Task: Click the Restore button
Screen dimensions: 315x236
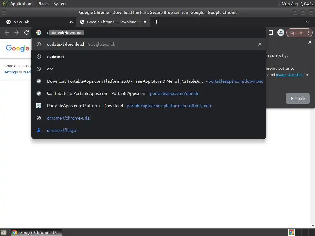Action: (298, 99)
